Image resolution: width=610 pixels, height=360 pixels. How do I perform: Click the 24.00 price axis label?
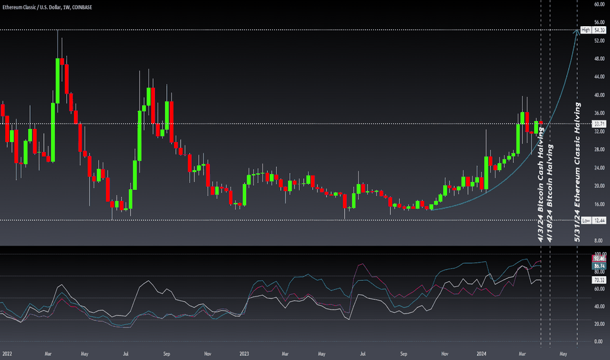coord(599,168)
